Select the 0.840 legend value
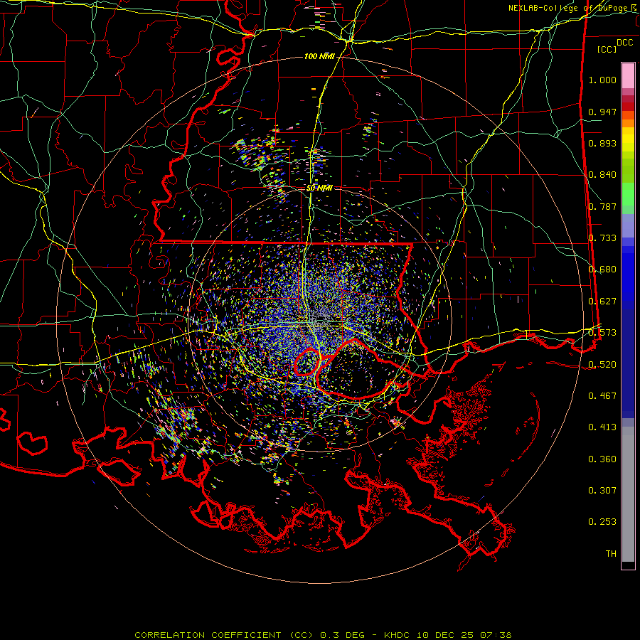 coord(602,175)
